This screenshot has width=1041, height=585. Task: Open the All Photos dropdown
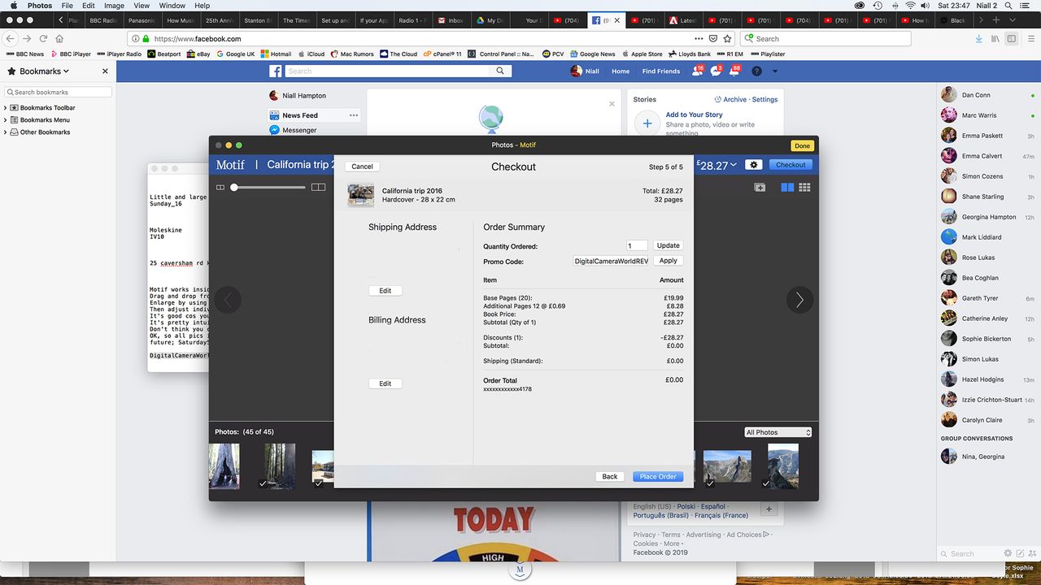(778, 432)
